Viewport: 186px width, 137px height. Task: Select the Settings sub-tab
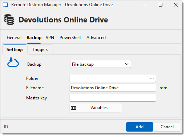coord(15,50)
